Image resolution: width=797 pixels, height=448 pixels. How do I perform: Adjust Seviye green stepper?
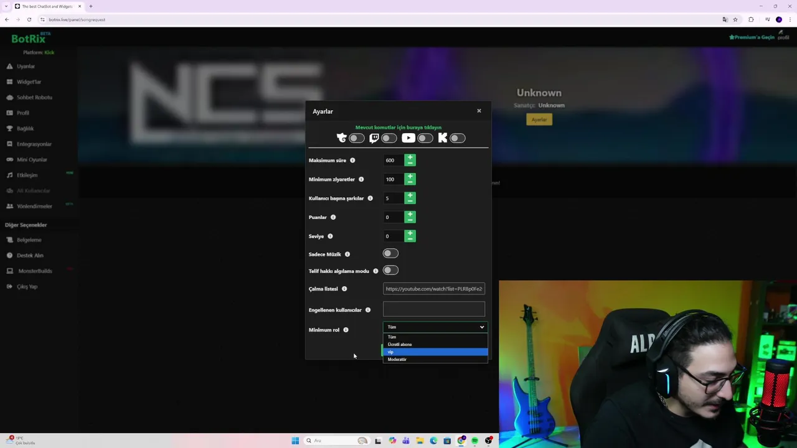click(410, 236)
